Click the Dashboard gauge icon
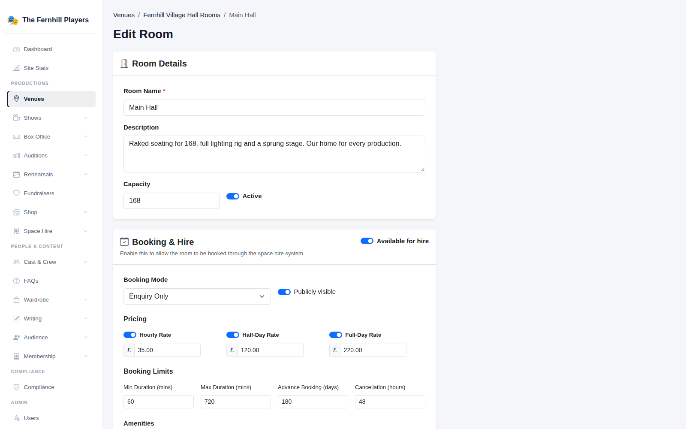The width and height of the screenshot is (686, 429). [x=16, y=49]
